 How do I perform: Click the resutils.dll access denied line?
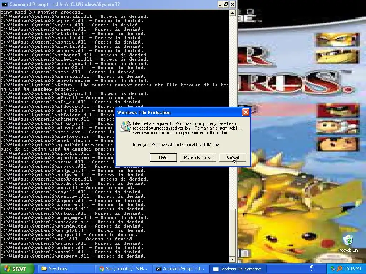pos(75,16)
